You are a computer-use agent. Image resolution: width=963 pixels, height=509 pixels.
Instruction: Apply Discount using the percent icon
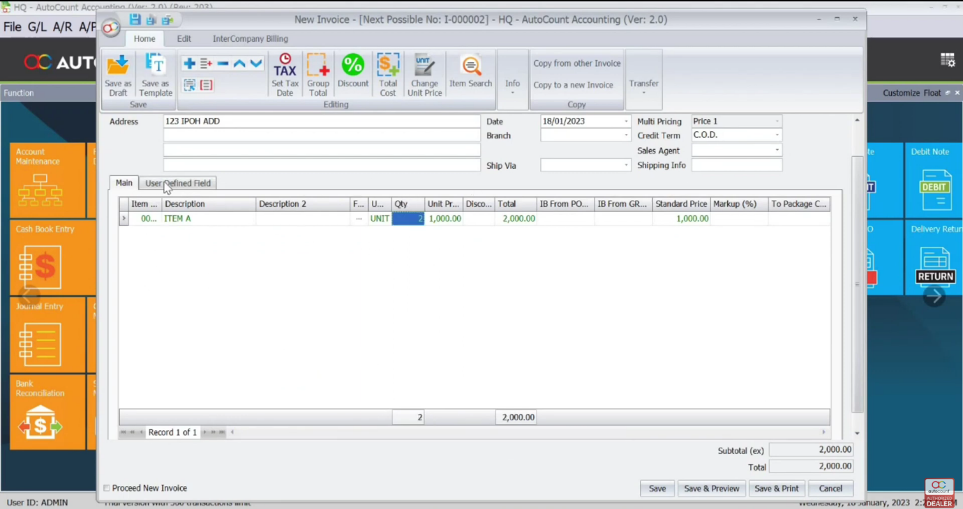[x=352, y=66]
